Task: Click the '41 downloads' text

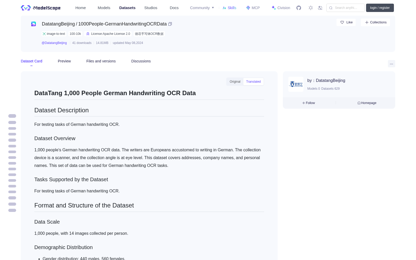Action: [x=82, y=43]
